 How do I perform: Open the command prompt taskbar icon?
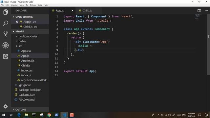pyautogui.click(x=34, y=115)
